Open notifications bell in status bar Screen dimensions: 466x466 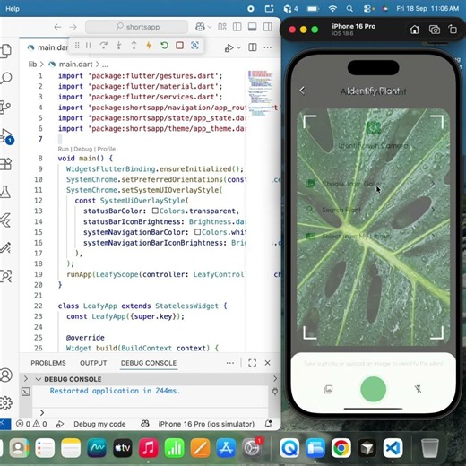tap(268, 424)
